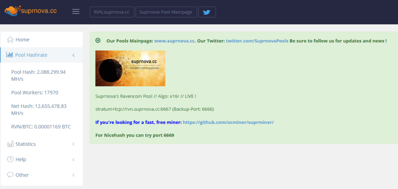Screen dimensions: 398x189
Task: Follow the twitter.com/SuprnovaPools link
Action: pyautogui.click(x=257, y=41)
